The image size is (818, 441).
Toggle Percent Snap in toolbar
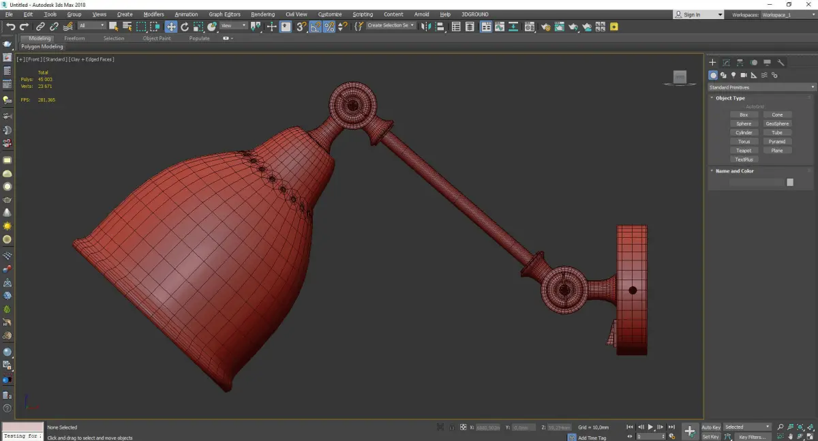tap(329, 27)
